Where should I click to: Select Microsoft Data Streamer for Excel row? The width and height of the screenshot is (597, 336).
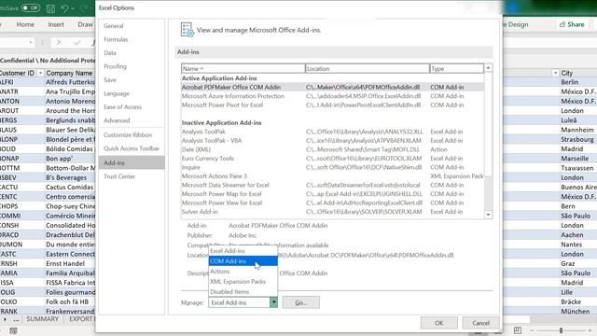pyautogui.click(x=332, y=185)
